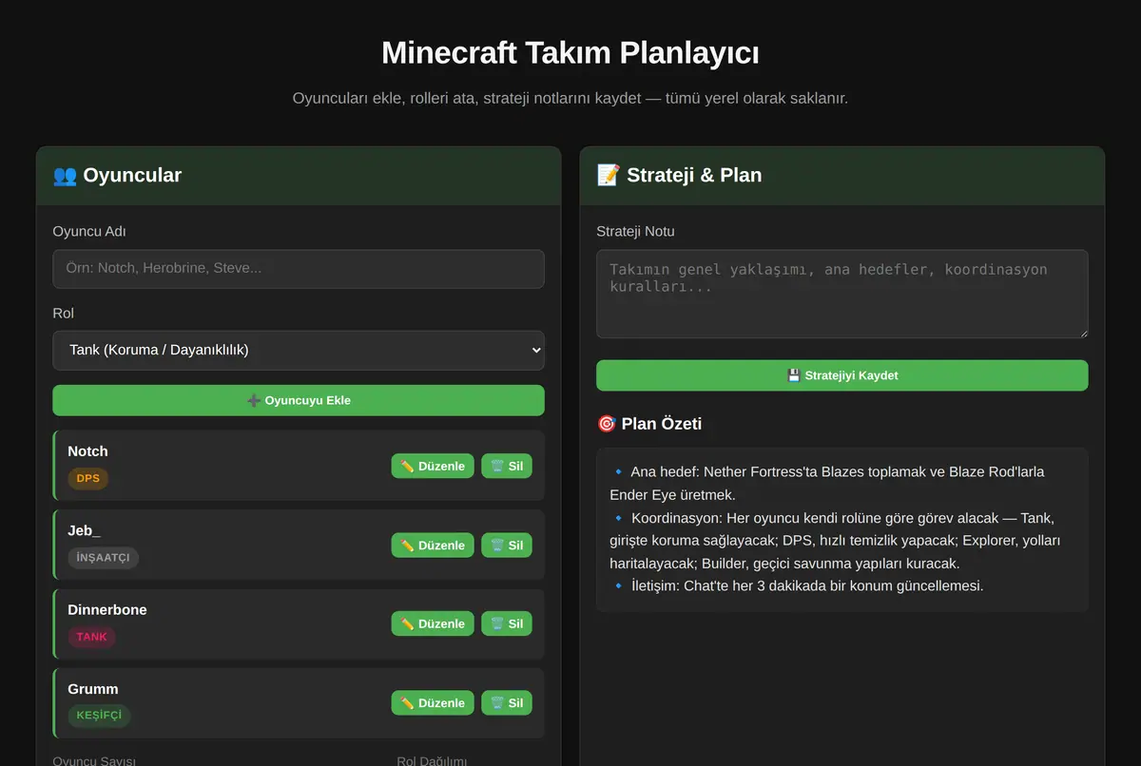Click the target icon beside Plan Özeti
The height and width of the screenshot is (766, 1141).
click(607, 424)
